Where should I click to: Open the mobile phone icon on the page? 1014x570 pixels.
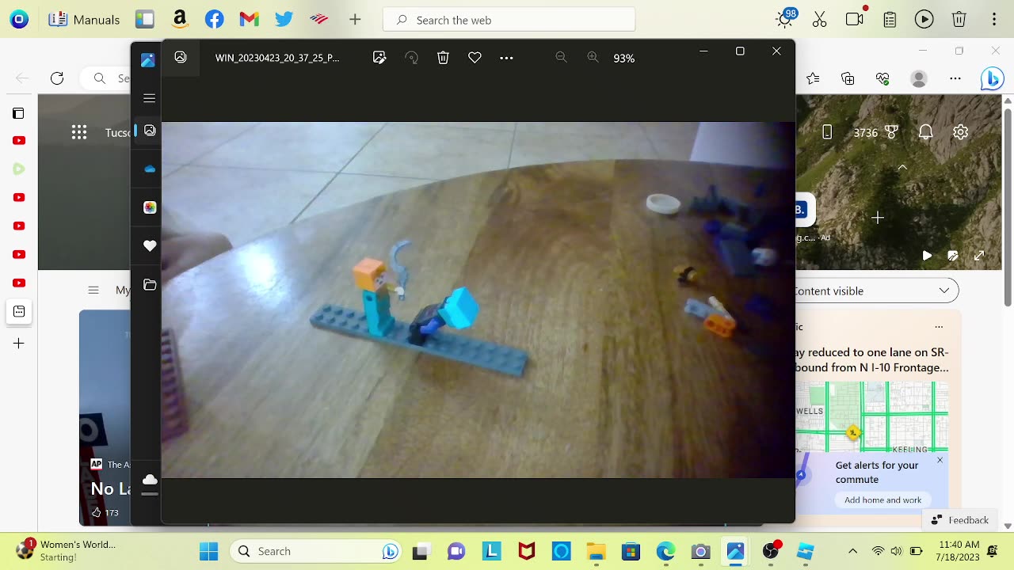coord(827,132)
